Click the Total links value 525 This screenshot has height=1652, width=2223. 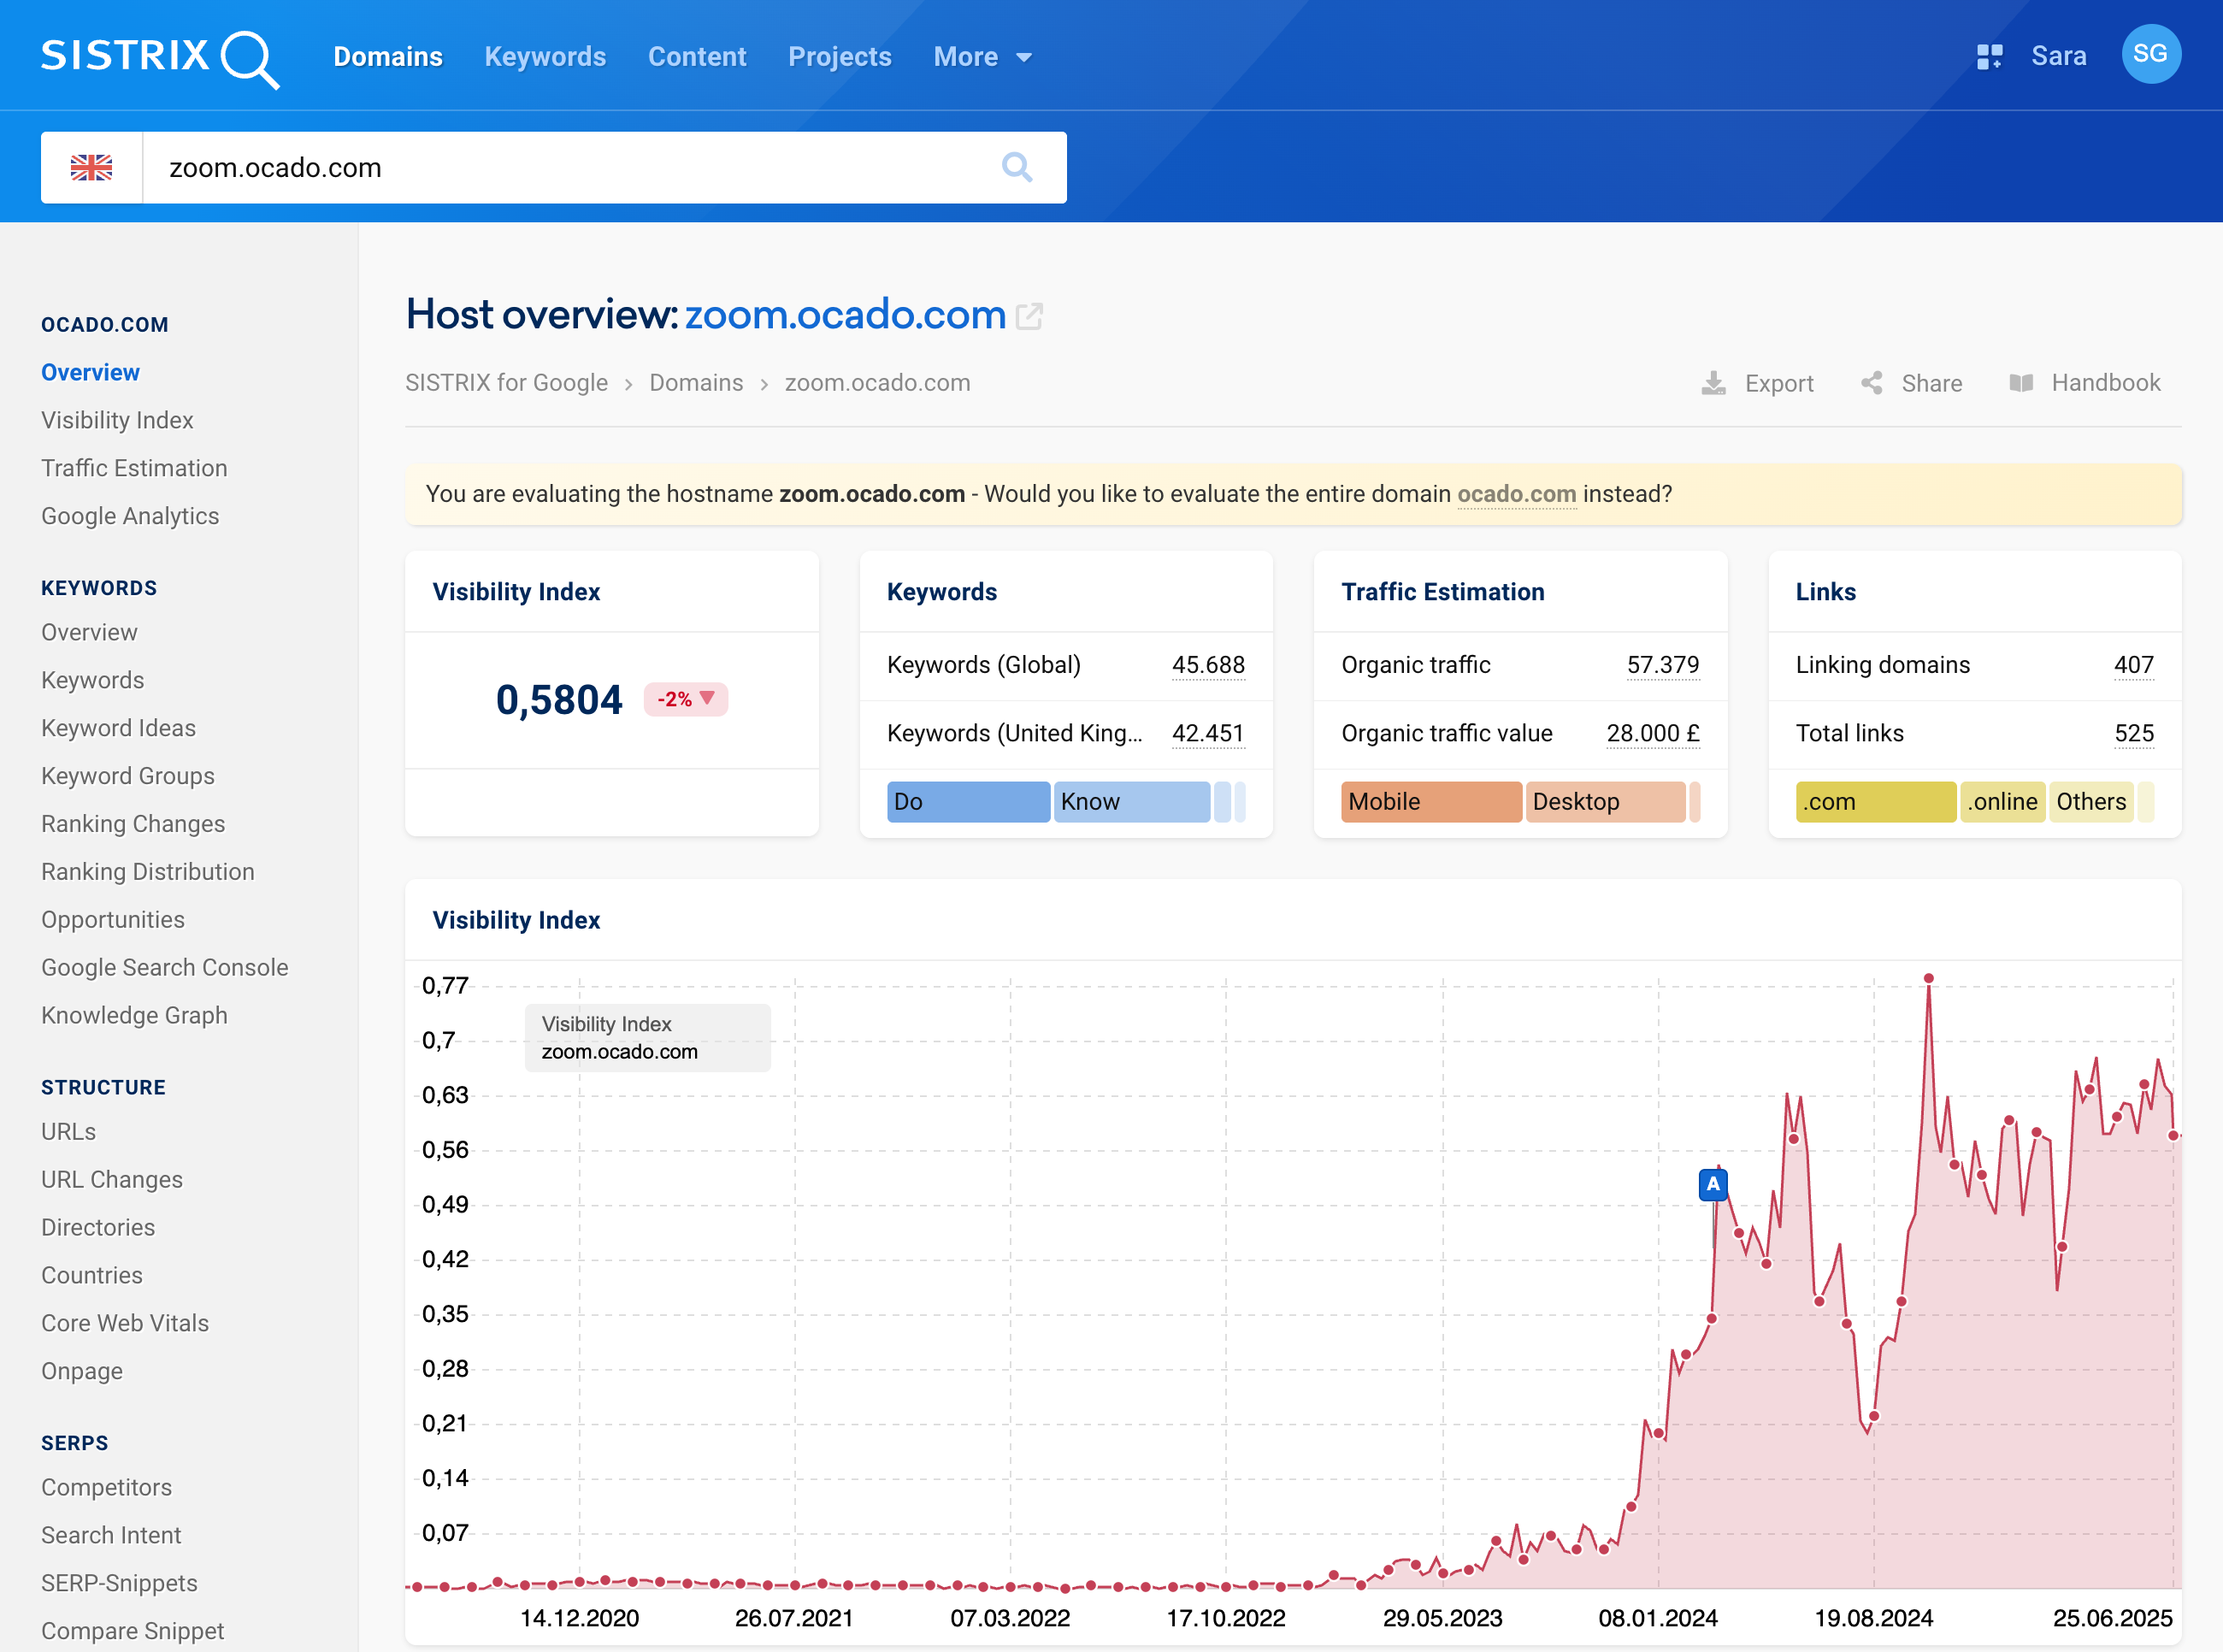2134,733
